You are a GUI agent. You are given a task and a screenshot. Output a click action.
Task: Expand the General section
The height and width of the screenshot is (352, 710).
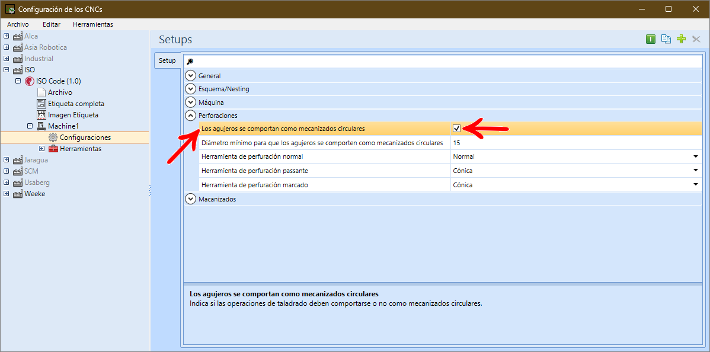[x=191, y=76]
